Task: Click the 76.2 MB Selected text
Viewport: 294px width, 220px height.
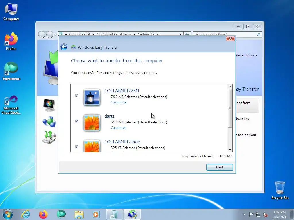Action: tap(139, 97)
